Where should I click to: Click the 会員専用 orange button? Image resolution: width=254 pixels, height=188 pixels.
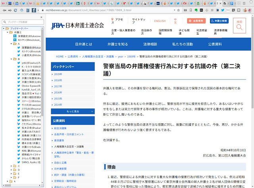coord(196,21)
